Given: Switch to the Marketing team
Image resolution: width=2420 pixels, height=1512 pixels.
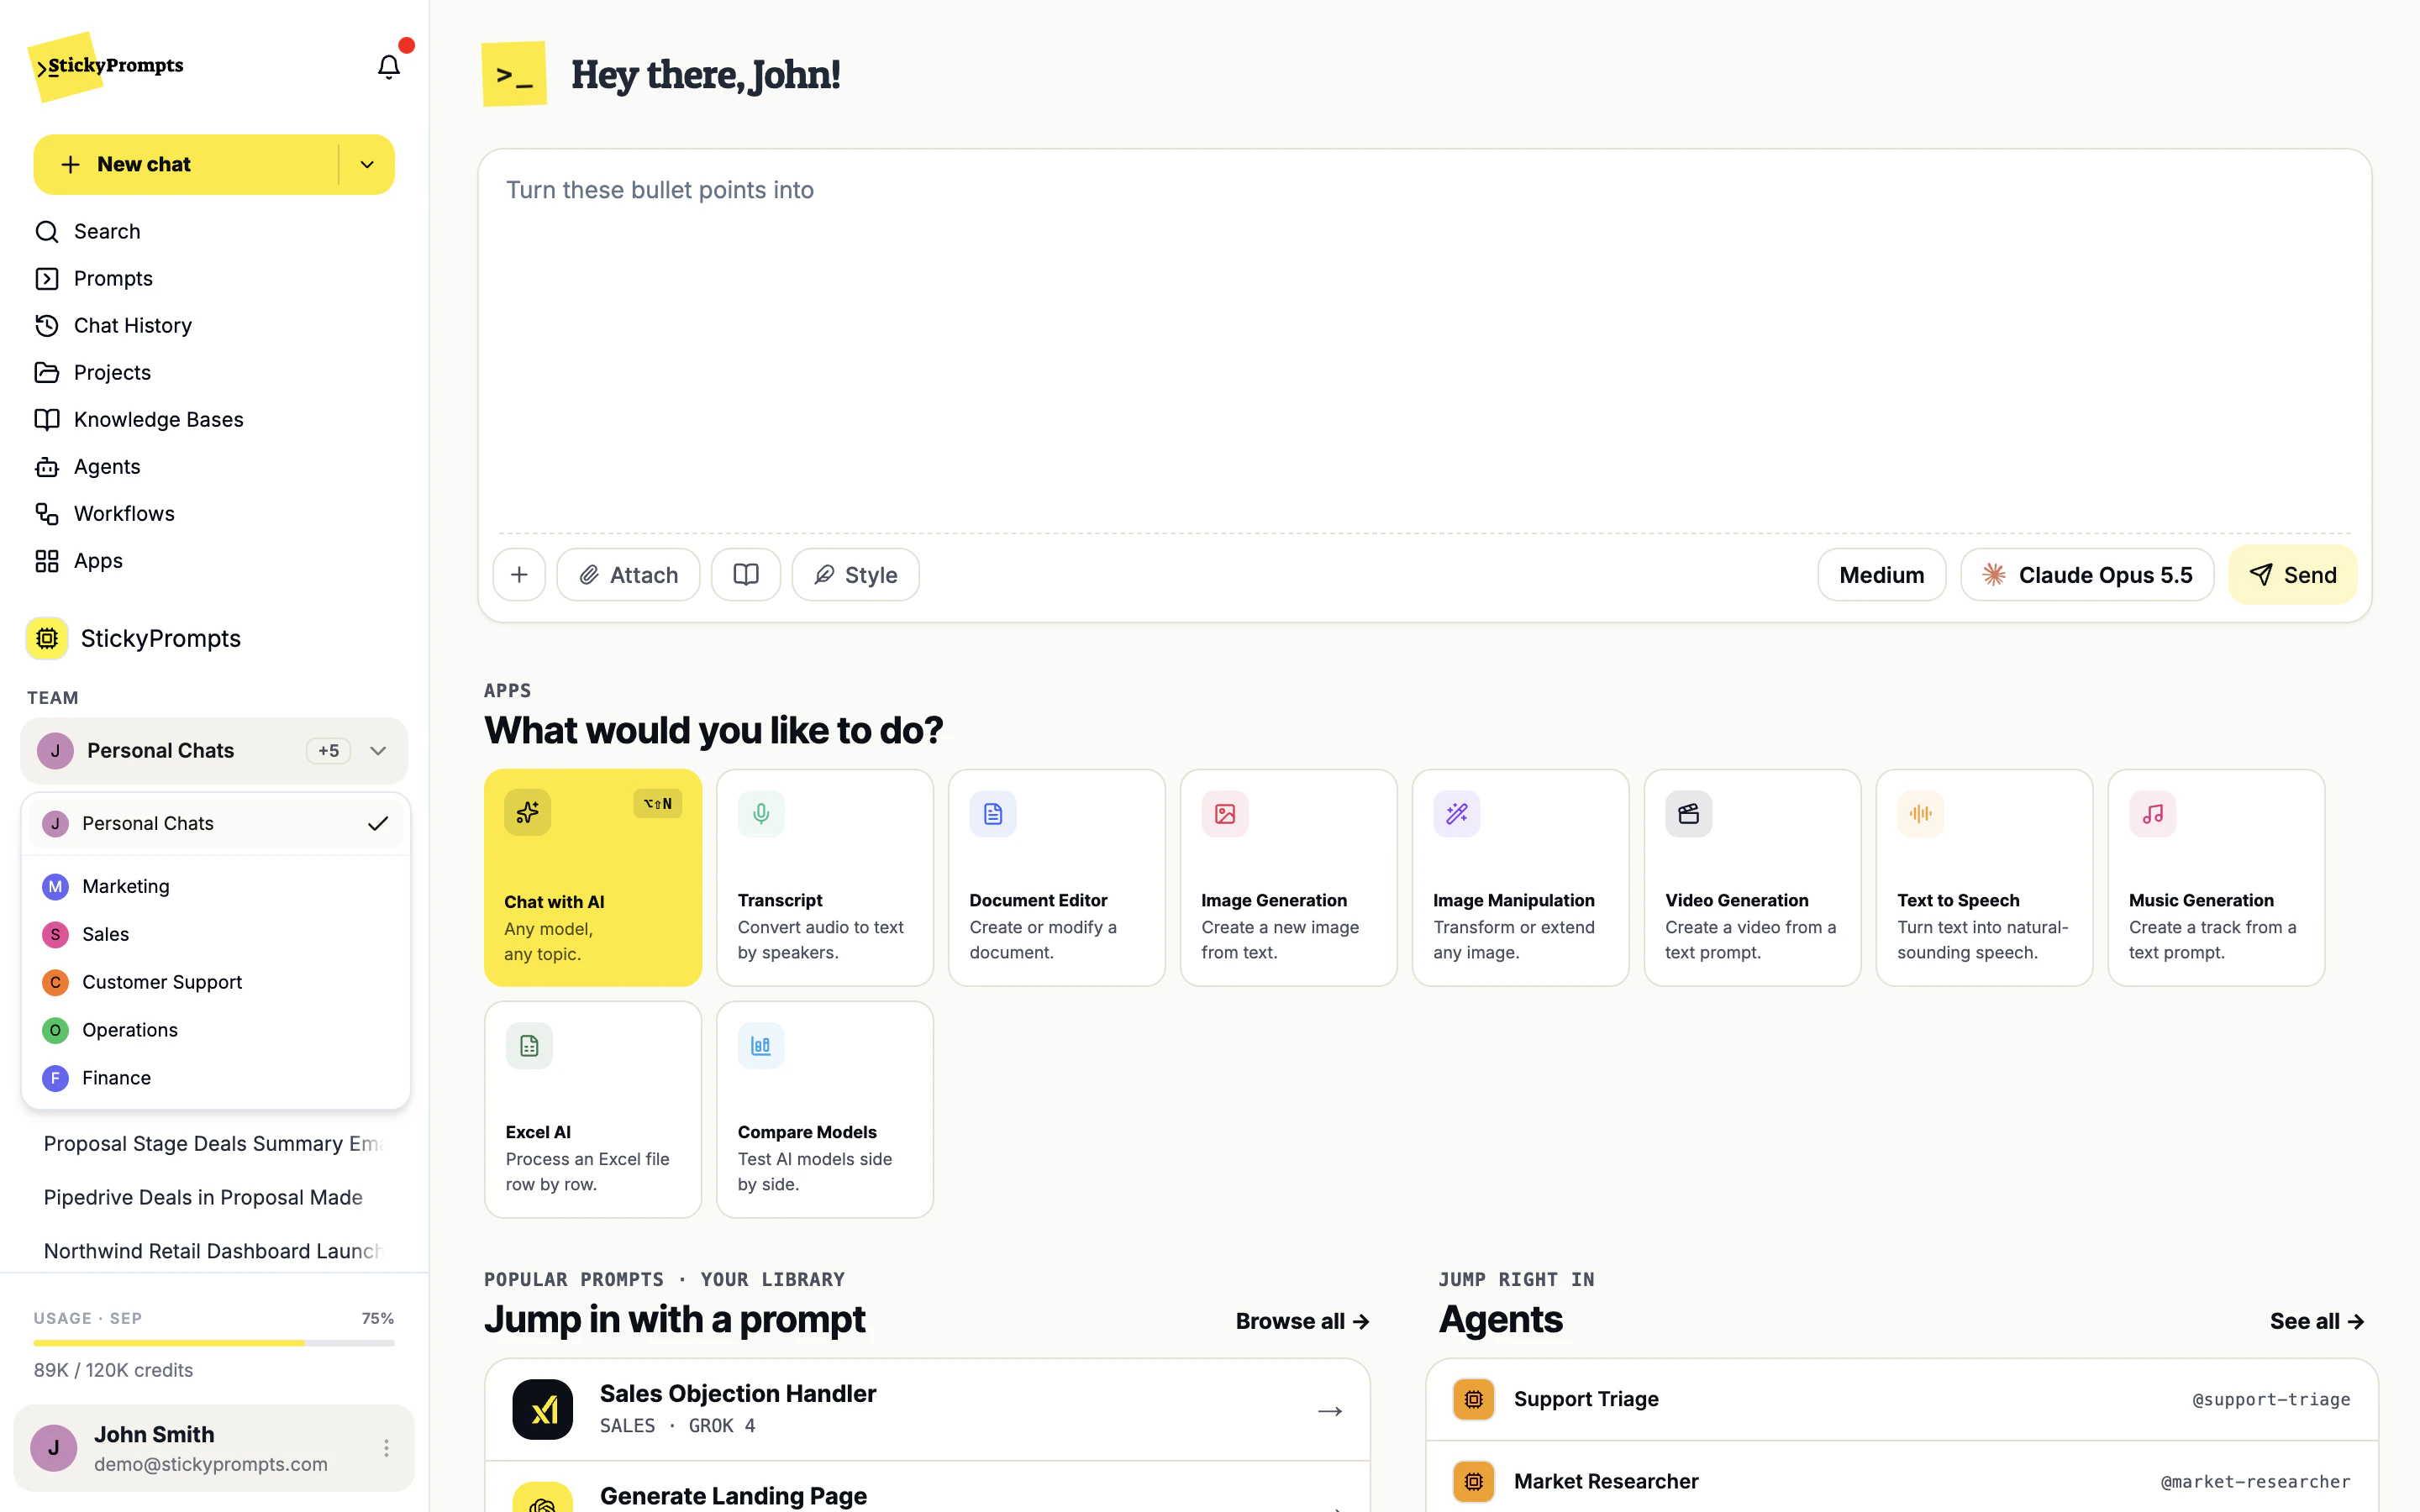Looking at the screenshot, I should (215, 887).
